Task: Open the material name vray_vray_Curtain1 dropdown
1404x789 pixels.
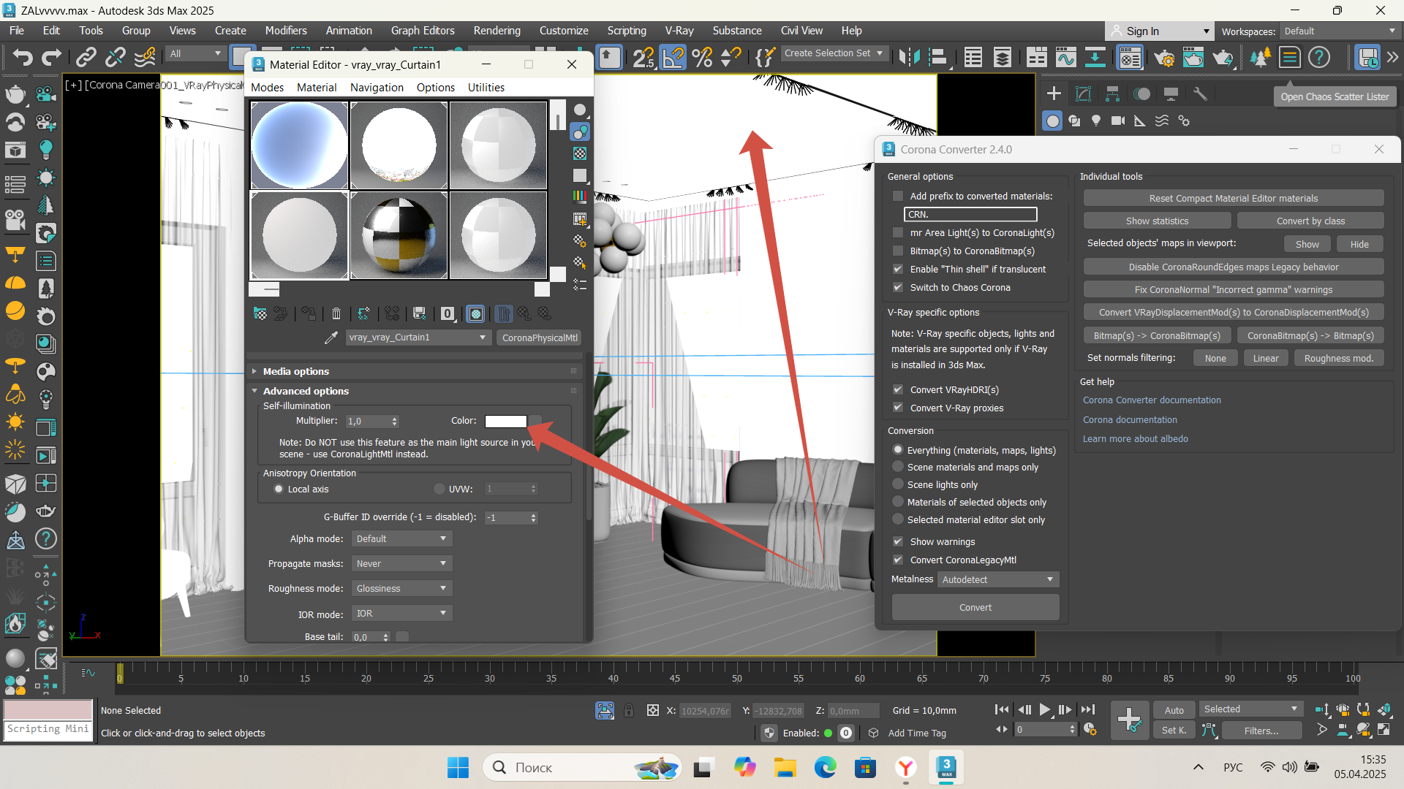Action: (x=418, y=338)
